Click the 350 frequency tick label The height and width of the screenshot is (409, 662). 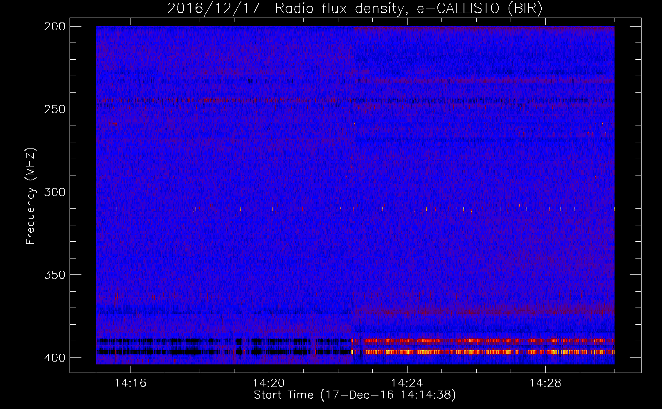click(55, 275)
